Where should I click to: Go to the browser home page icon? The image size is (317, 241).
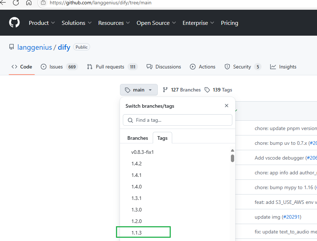click(x=29, y=3)
